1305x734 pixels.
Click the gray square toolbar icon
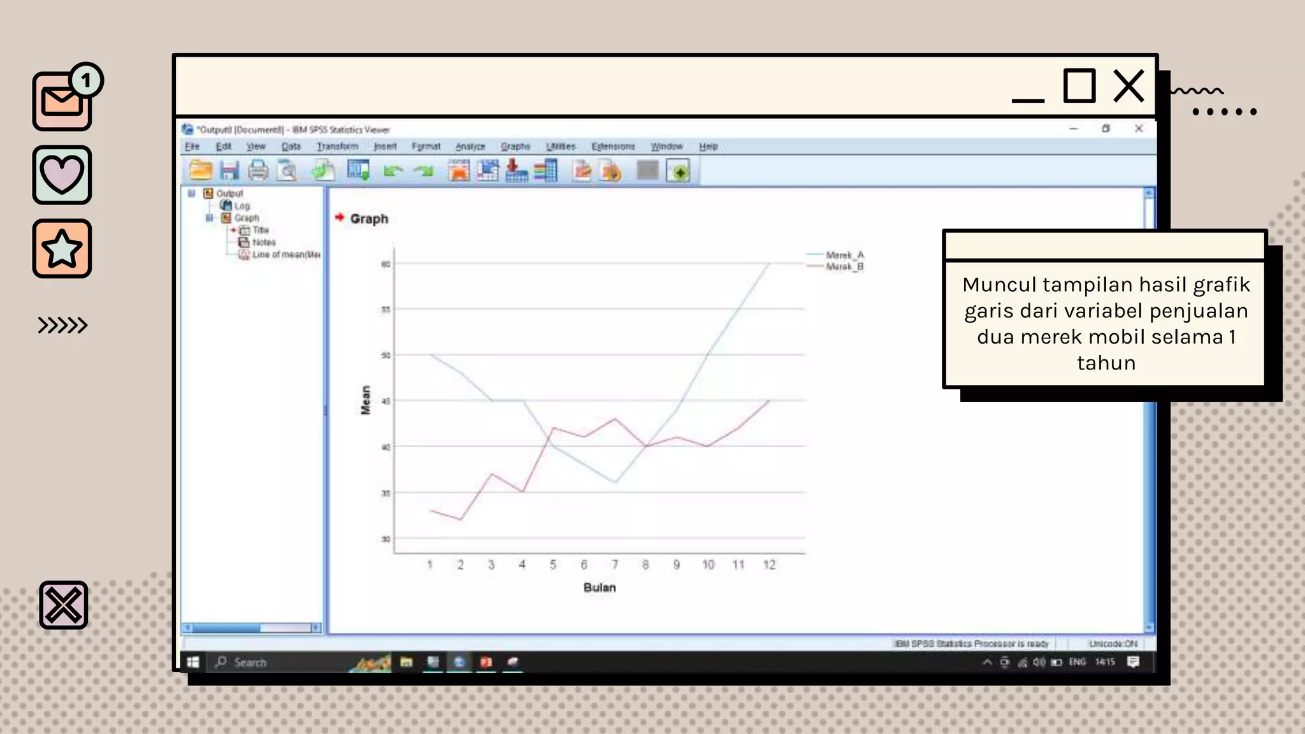point(647,170)
